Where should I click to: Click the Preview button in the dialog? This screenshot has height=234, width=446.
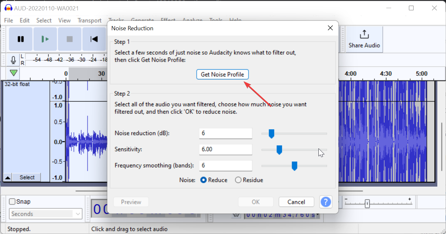click(x=131, y=202)
